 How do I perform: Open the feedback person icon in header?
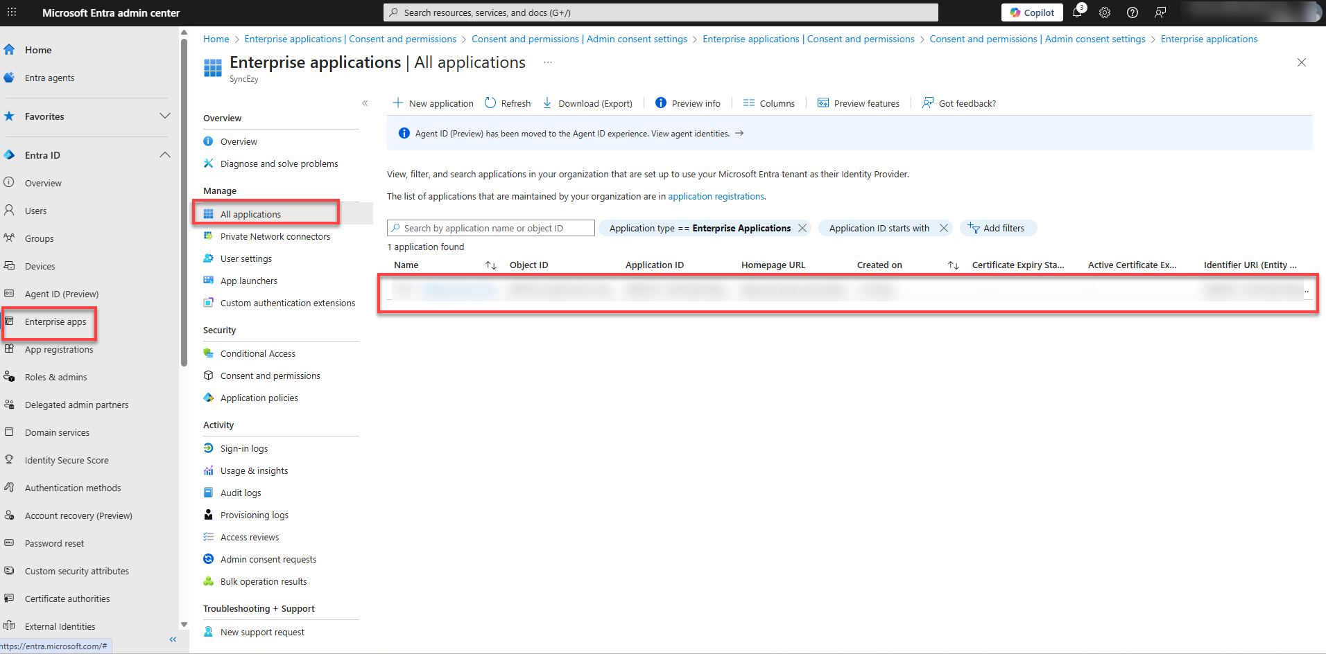[x=1160, y=12]
